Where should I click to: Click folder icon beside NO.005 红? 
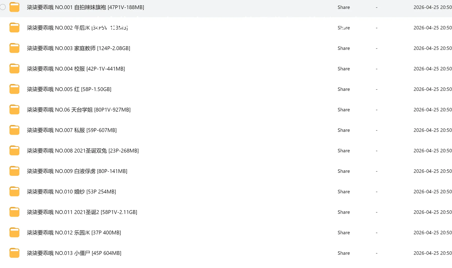click(14, 89)
